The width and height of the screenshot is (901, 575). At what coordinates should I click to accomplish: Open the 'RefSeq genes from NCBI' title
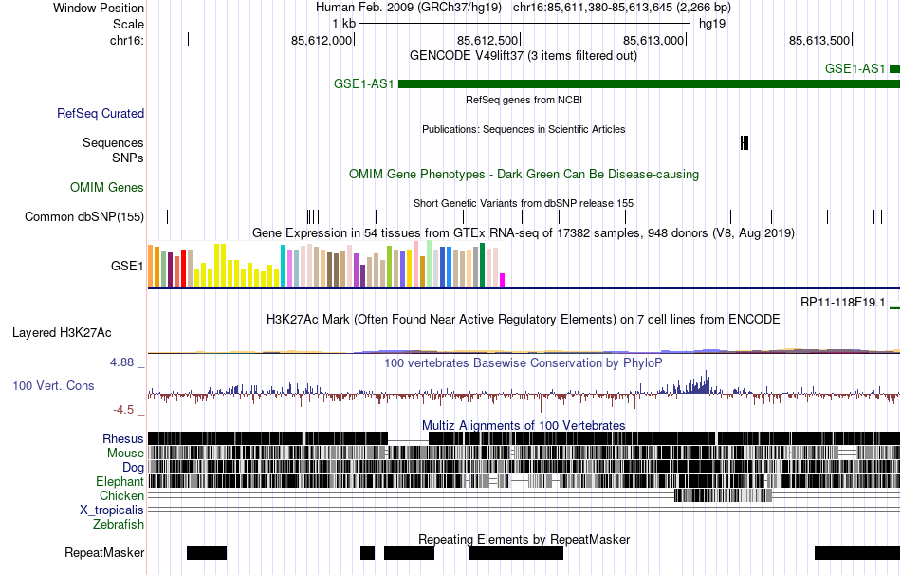coord(524,100)
